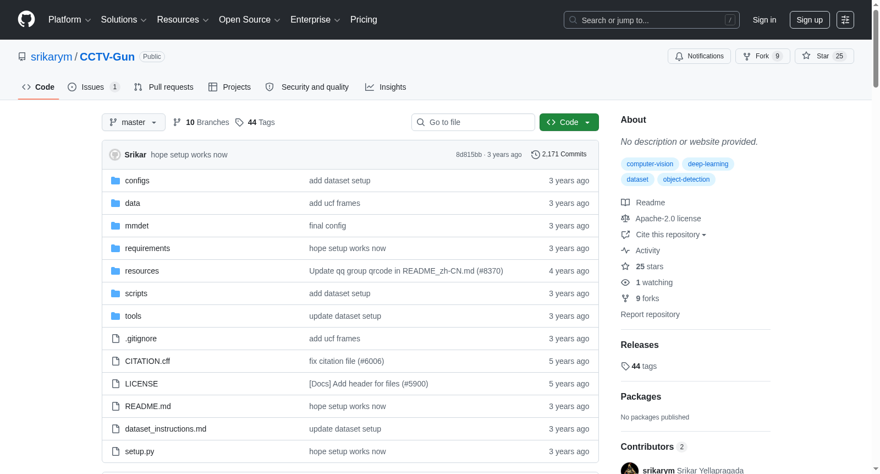Click the forks icon in About
Image resolution: width=880 pixels, height=474 pixels.
(x=625, y=298)
